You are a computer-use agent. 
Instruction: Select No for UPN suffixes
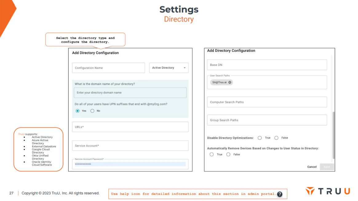[92, 111]
